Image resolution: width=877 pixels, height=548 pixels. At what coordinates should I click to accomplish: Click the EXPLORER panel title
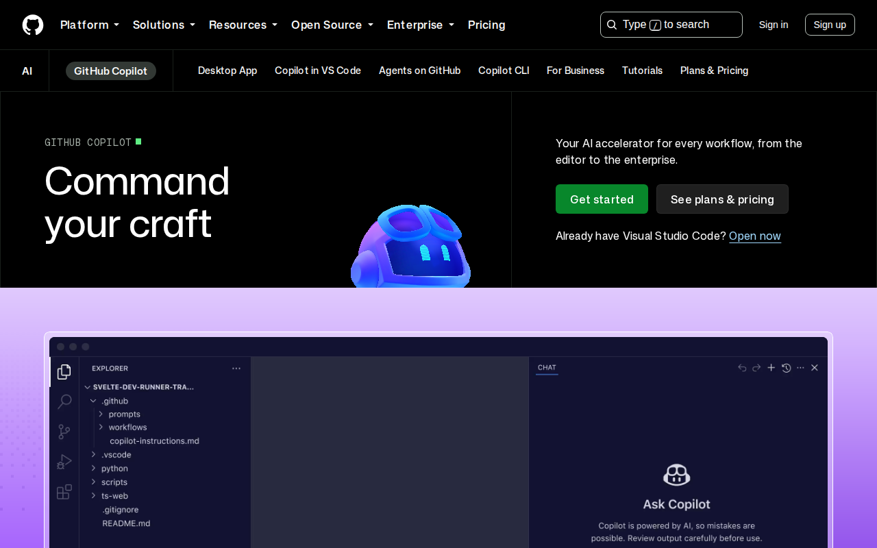[110, 369]
